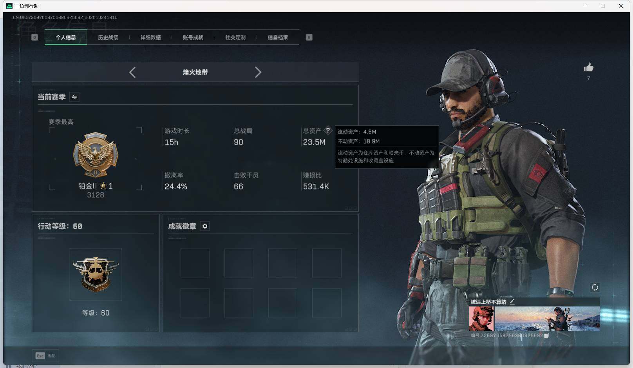Select the last empty badge slot in bottom row

coord(327,303)
